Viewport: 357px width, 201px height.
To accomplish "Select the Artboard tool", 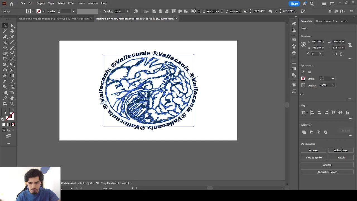I will pyautogui.click(x=12, y=92).
